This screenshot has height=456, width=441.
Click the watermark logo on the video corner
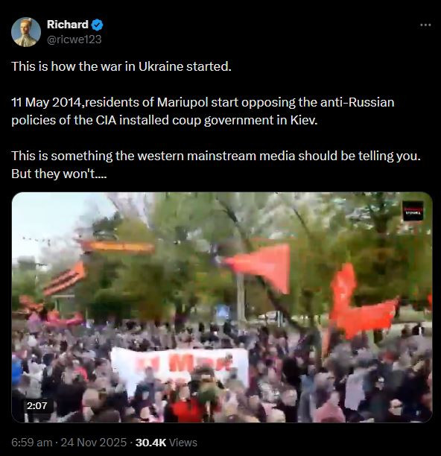pos(413,211)
